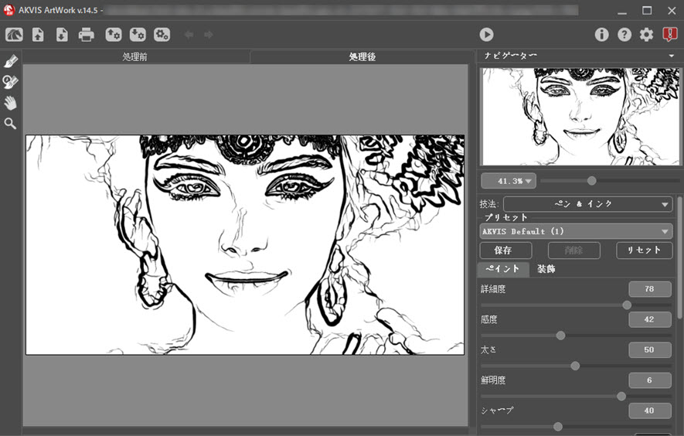Click the AKVIS home page horse icon
The image size is (684, 436).
pos(14,35)
